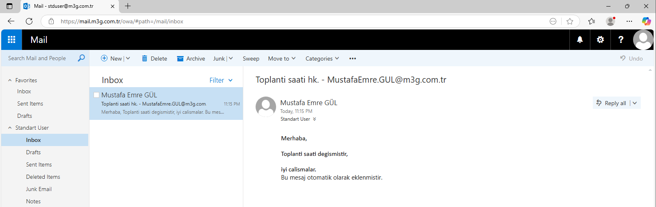Click the browser address bar URL
The image size is (656, 207).
coord(122,21)
